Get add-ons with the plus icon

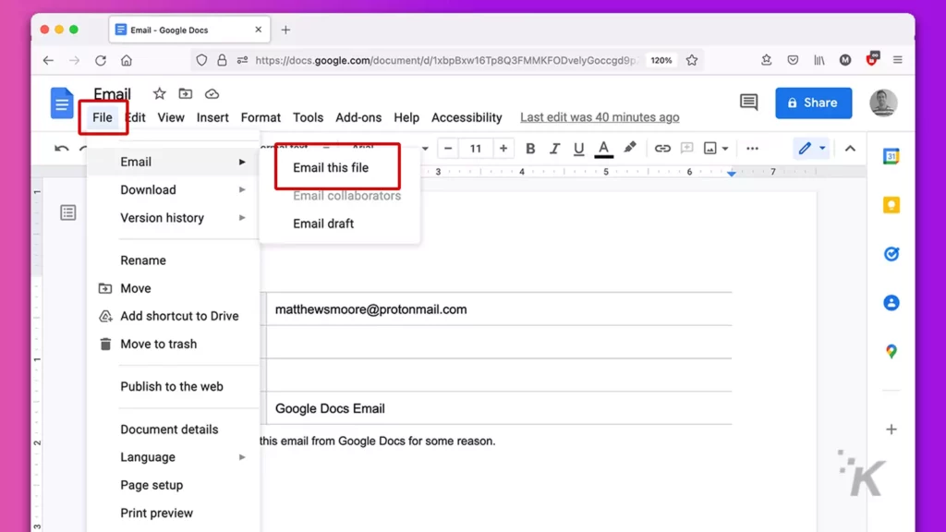891,429
